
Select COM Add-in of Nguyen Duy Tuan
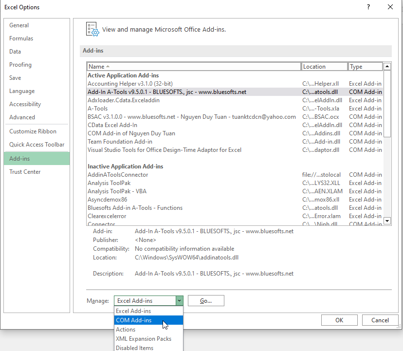pyautogui.click(x=235, y=133)
